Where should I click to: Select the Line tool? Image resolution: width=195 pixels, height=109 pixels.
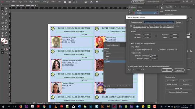6,18
